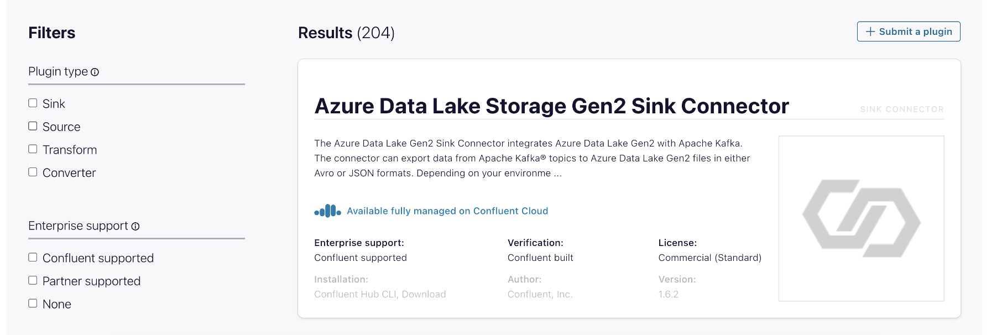The height and width of the screenshot is (335, 1002).
Task: Click the Plugin type info icon
Action: coord(95,72)
